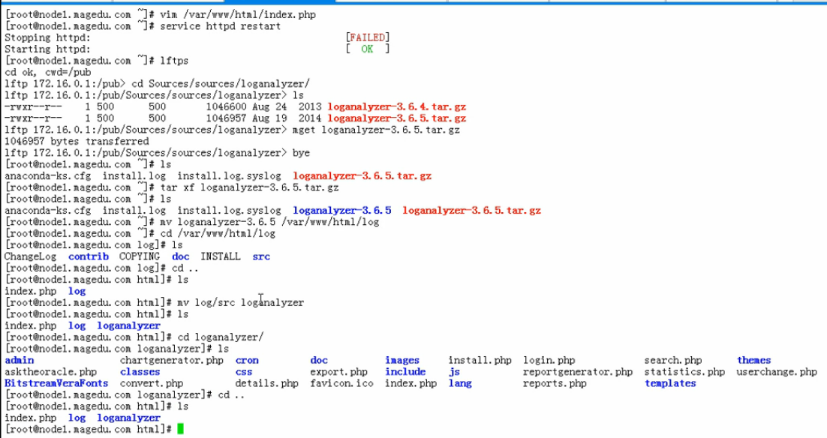Select the cron directory name
This screenshot has width=827, height=438.
(247, 361)
